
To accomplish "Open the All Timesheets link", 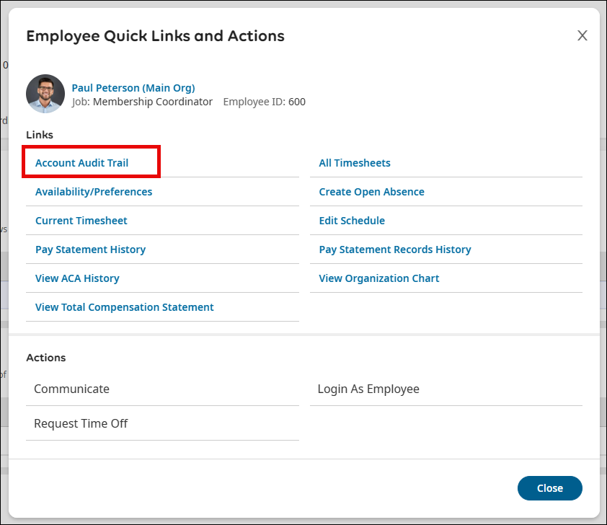I will click(x=355, y=163).
